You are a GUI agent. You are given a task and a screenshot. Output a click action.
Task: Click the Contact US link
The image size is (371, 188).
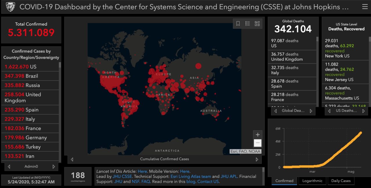tap(208, 182)
